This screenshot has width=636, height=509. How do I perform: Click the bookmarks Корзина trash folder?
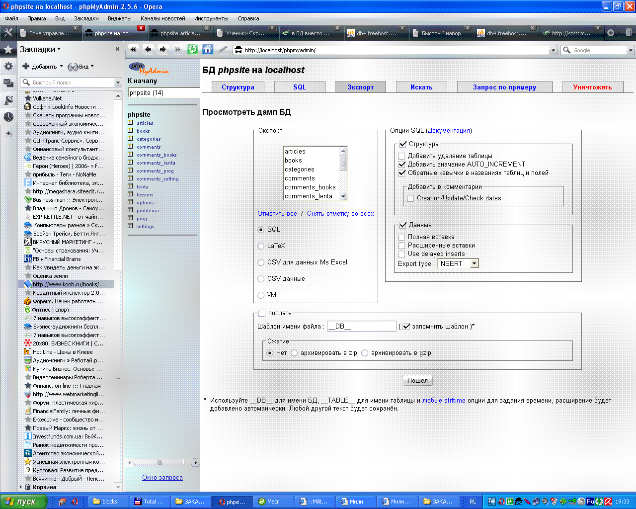tap(44, 487)
